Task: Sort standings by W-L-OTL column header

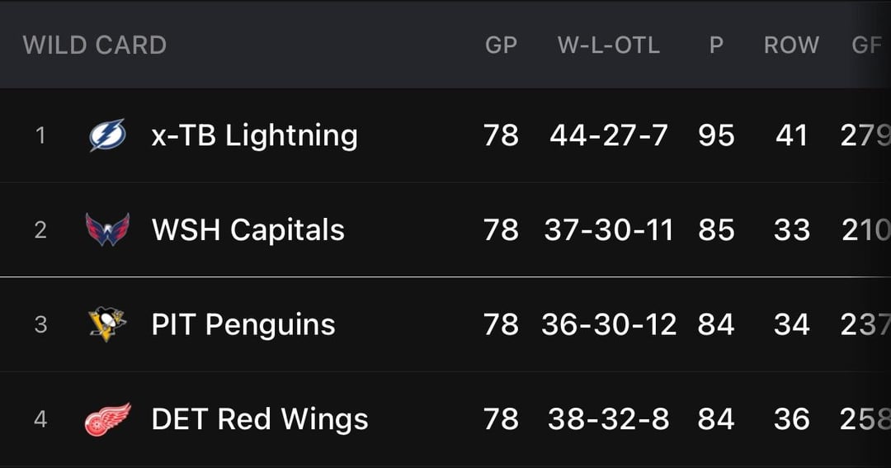Action: click(609, 45)
